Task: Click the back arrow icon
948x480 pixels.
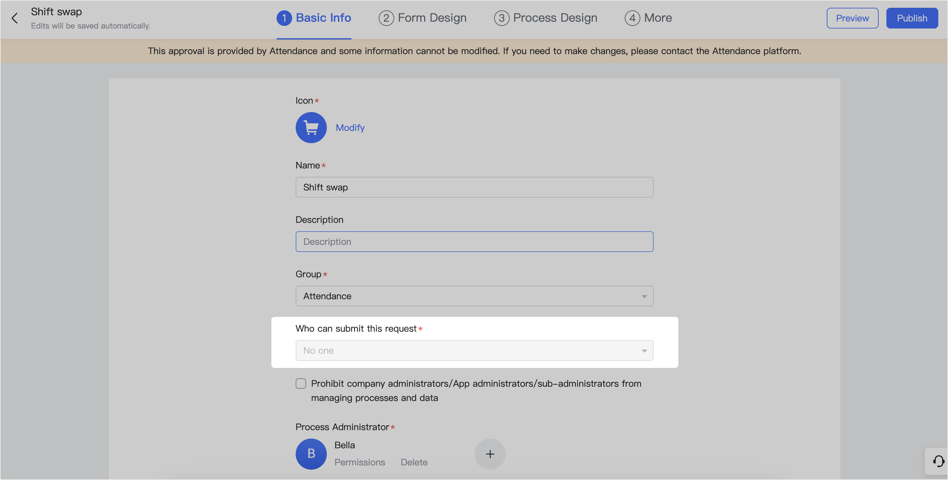Action: [15, 18]
